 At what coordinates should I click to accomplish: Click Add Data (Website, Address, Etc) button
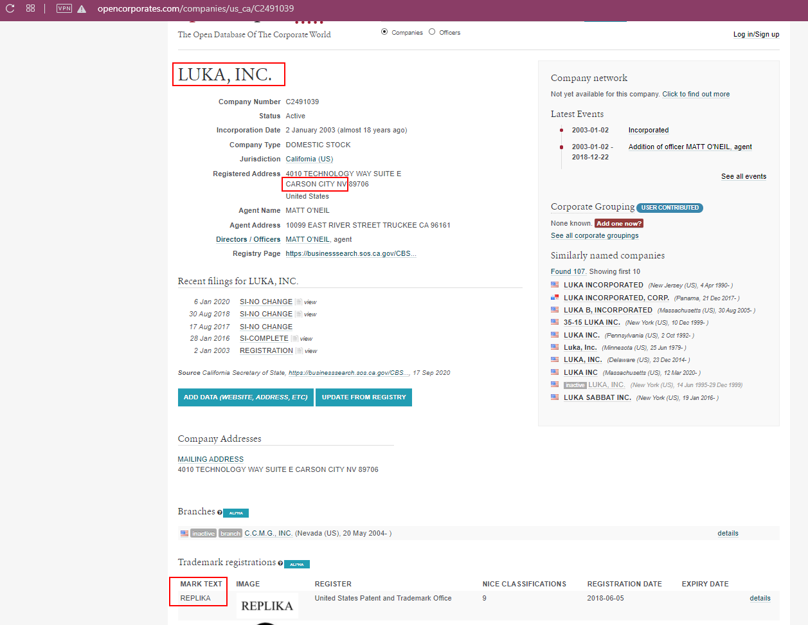click(246, 397)
